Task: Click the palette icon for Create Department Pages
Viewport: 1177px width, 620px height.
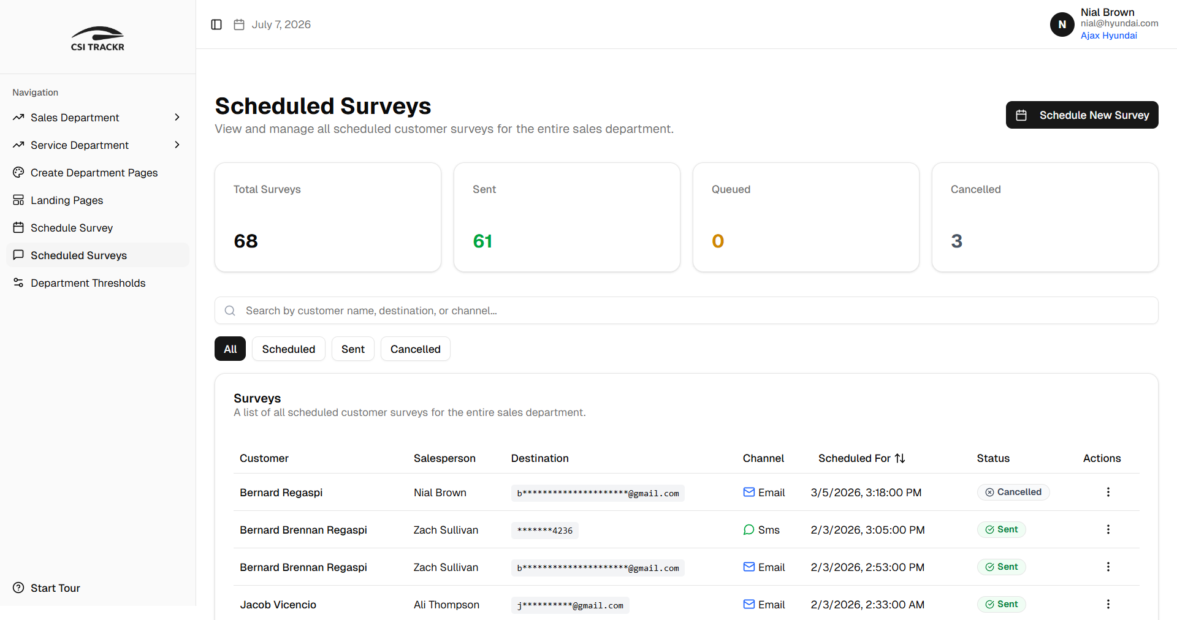Action: click(18, 172)
